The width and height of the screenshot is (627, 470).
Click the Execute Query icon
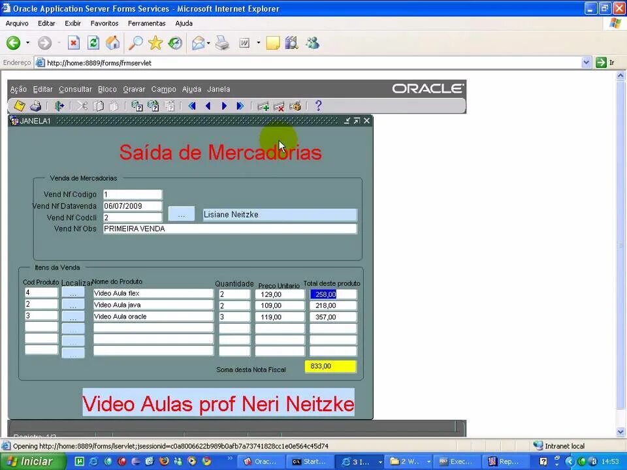[x=153, y=106]
